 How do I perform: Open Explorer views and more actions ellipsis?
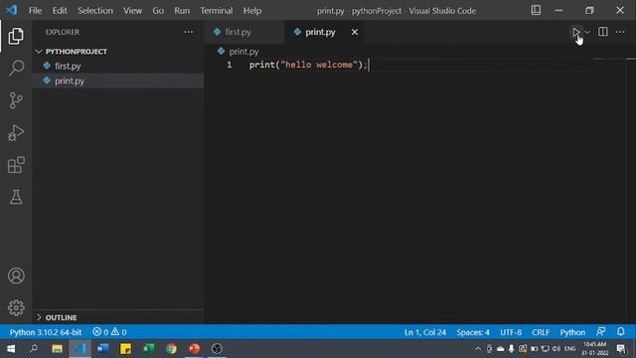point(188,32)
